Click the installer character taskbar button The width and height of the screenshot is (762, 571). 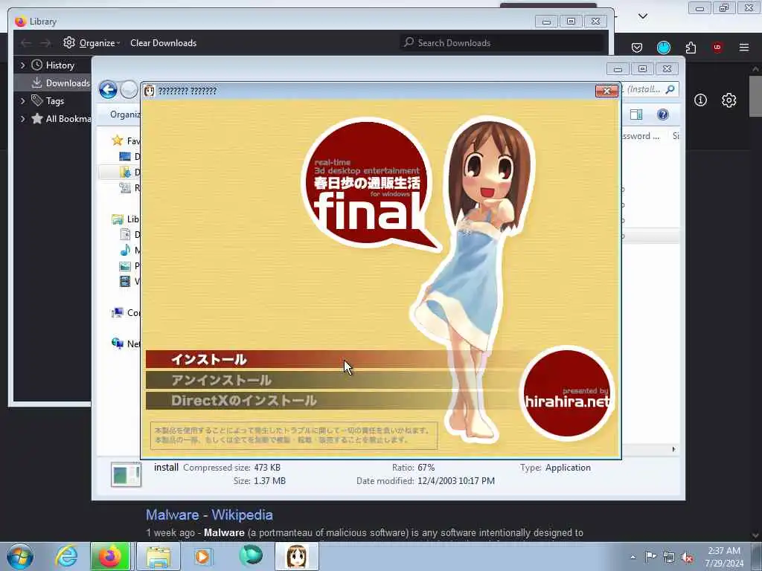coord(296,556)
